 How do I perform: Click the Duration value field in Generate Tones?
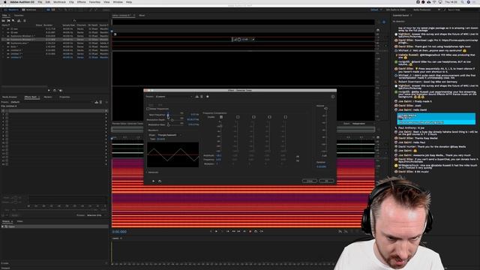(x=322, y=166)
